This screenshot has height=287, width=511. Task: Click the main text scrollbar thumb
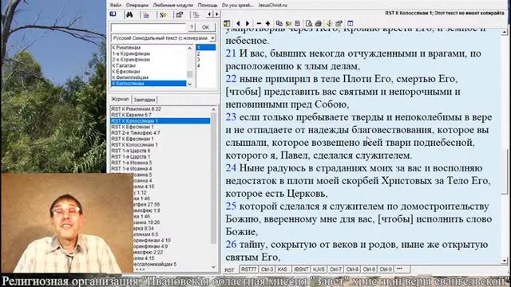(505, 171)
